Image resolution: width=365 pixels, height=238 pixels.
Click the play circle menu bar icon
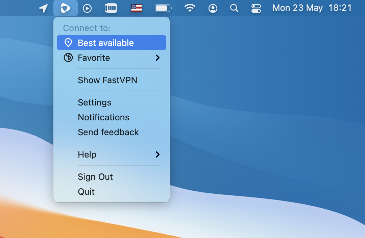pyautogui.click(x=87, y=8)
